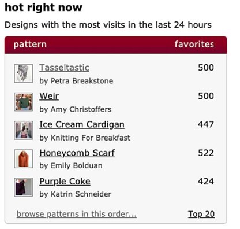Screen dimensions: 240x229
Task: Click the favorites column header
Action: (x=194, y=45)
